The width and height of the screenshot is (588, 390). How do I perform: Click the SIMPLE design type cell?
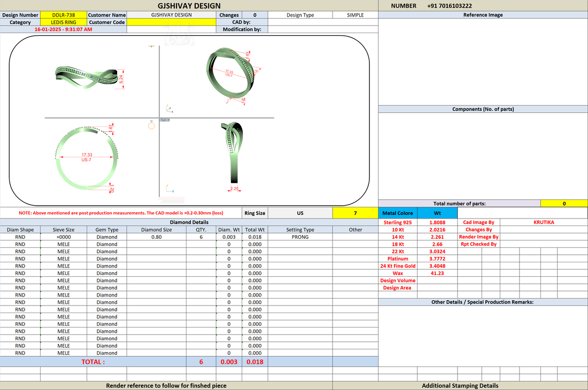[355, 15]
